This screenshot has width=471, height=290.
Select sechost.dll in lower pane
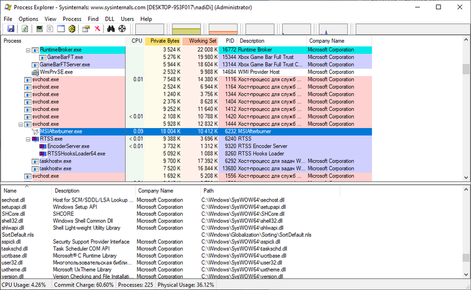[x=13, y=200]
